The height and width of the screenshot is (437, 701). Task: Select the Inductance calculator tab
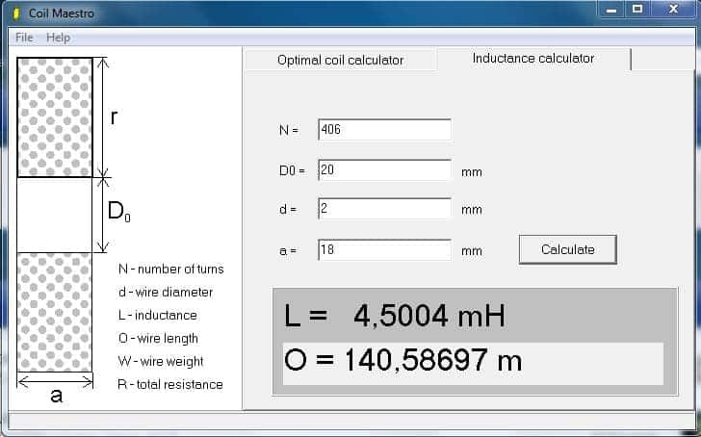[533, 59]
